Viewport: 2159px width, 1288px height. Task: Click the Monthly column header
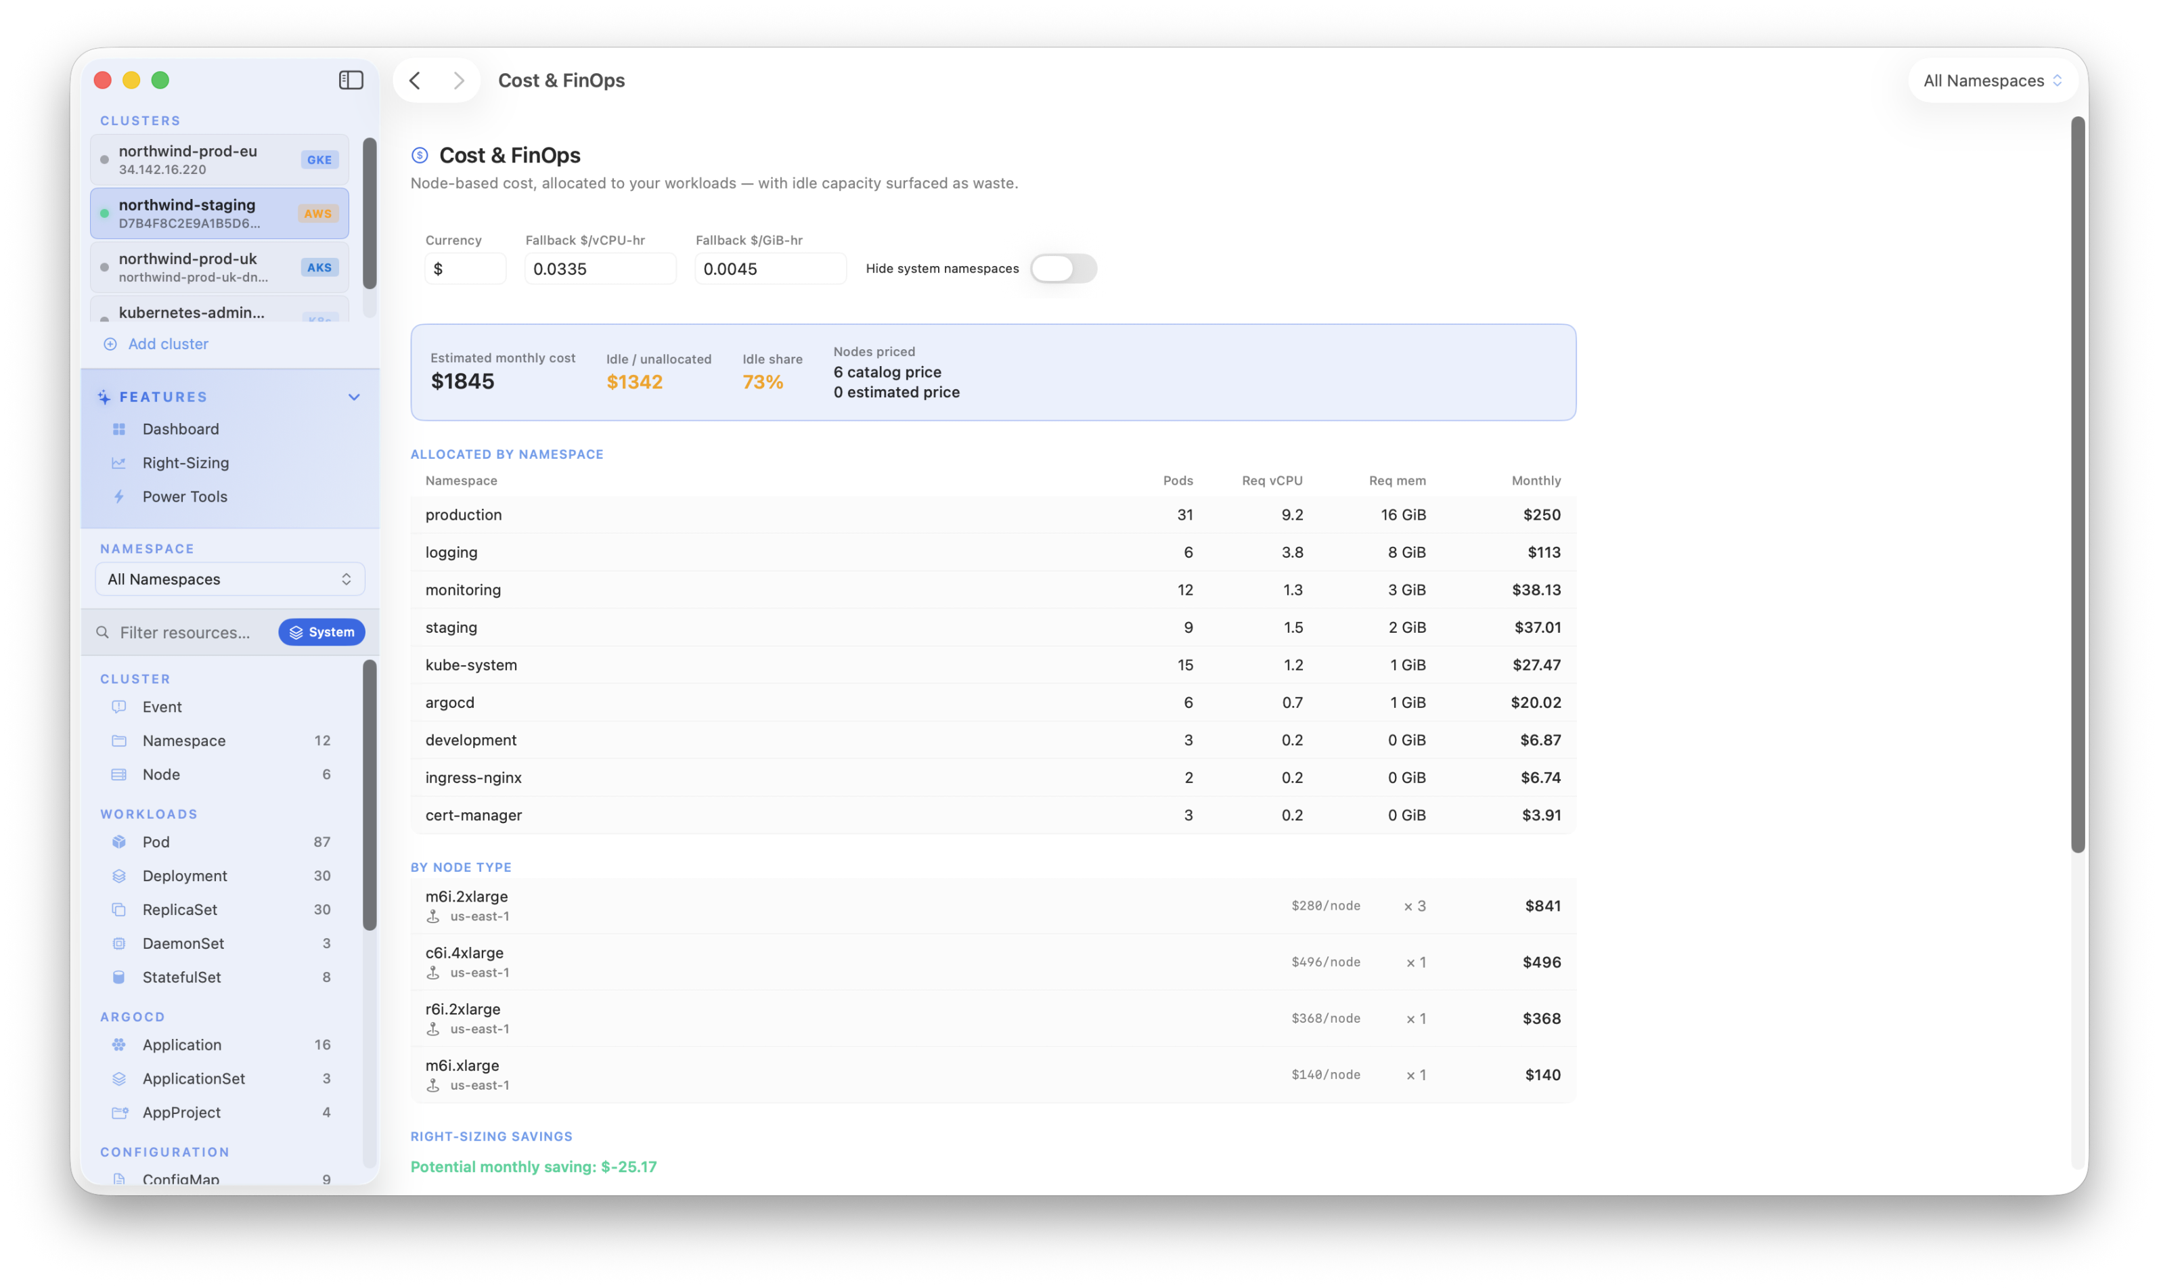[1536, 481]
